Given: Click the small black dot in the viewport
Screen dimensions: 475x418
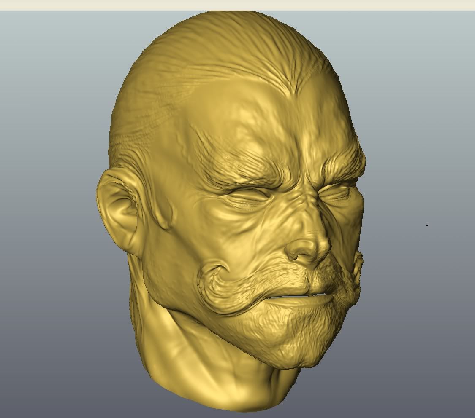Looking at the screenshot, I should pyautogui.click(x=427, y=225).
